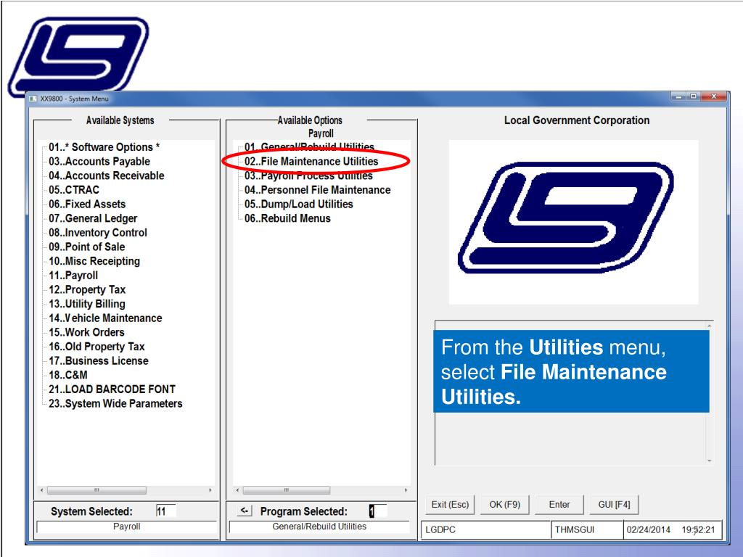This screenshot has height=557, width=743.
Task: Click up arrow of message box scrollbar
Action: [710, 326]
